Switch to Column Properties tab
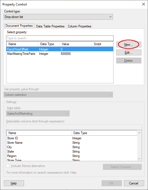The image size is (148, 190). click(x=79, y=26)
